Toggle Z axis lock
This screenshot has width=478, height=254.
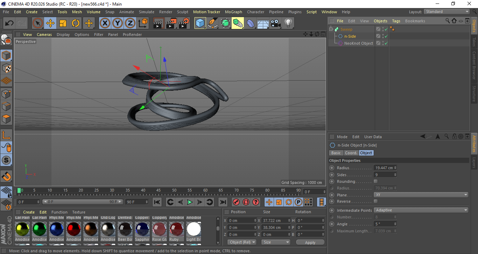pos(130,23)
